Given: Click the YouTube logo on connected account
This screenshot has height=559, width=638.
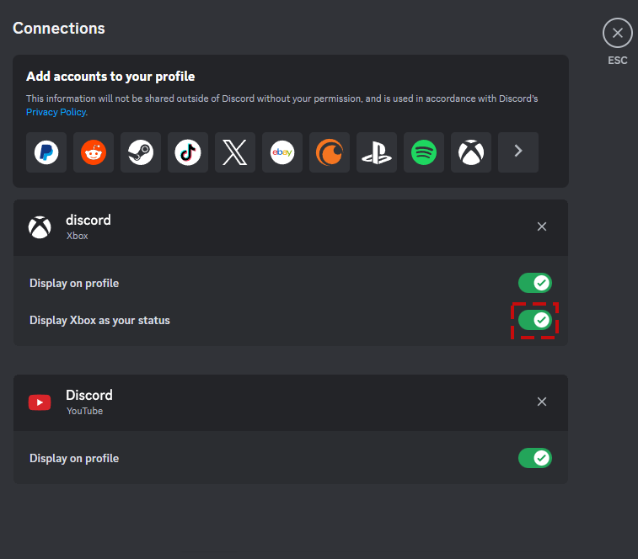Looking at the screenshot, I should (40, 402).
